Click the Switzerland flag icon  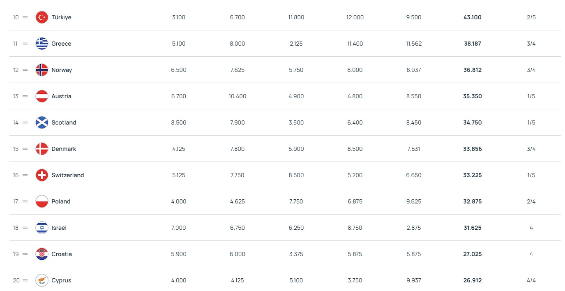(x=42, y=175)
